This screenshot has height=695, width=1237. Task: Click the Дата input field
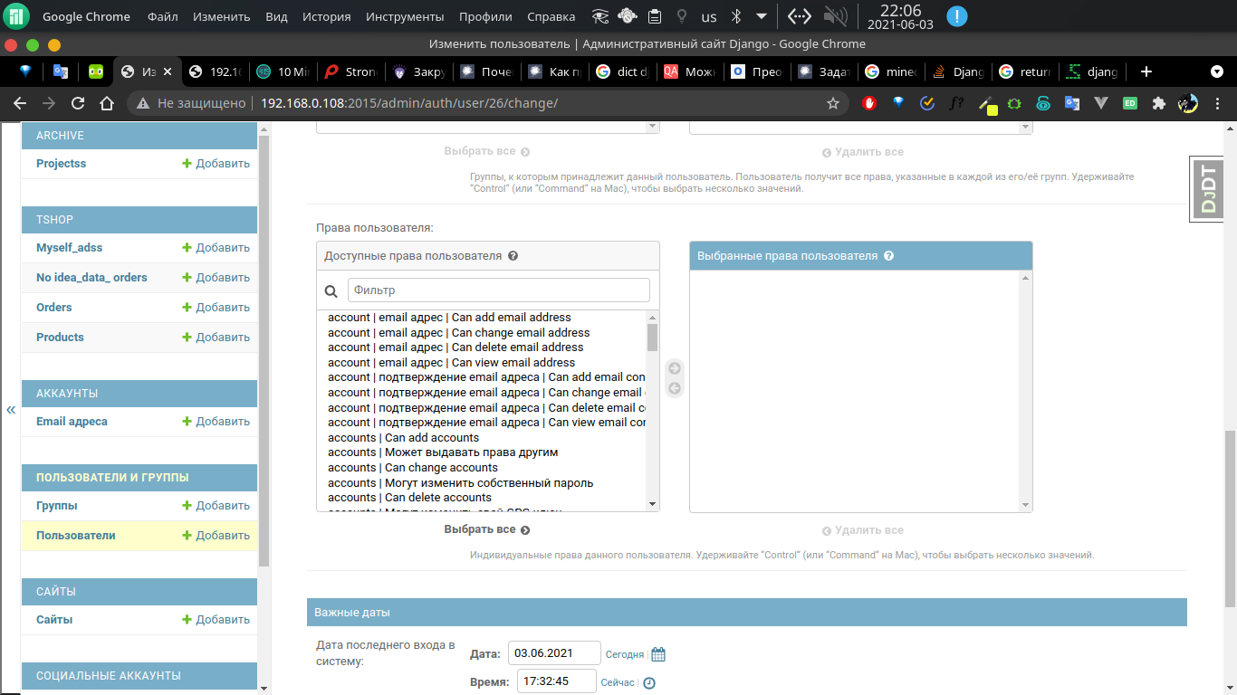tap(554, 652)
